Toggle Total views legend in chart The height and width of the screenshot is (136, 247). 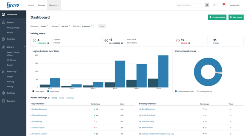[x=53, y=91]
